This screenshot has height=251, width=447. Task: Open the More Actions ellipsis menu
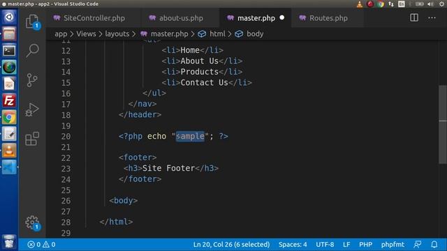(x=432, y=18)
